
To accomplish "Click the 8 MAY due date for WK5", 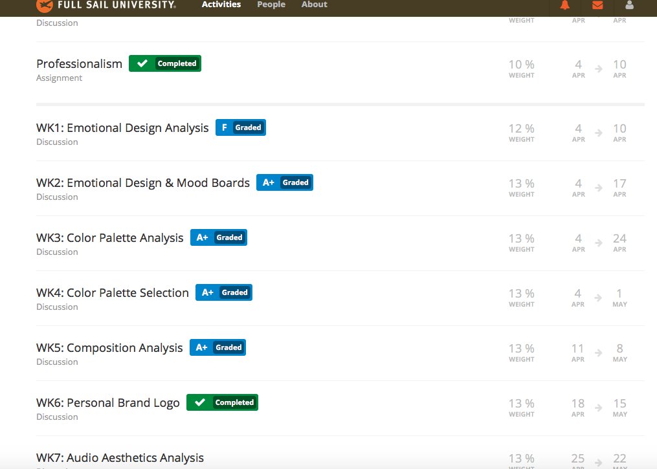I will (x=619, y=353).
